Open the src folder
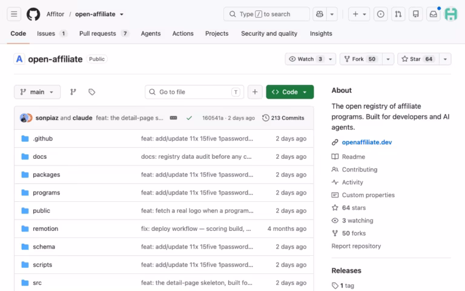This screenshot has height=291, width=465. [37, 283]
